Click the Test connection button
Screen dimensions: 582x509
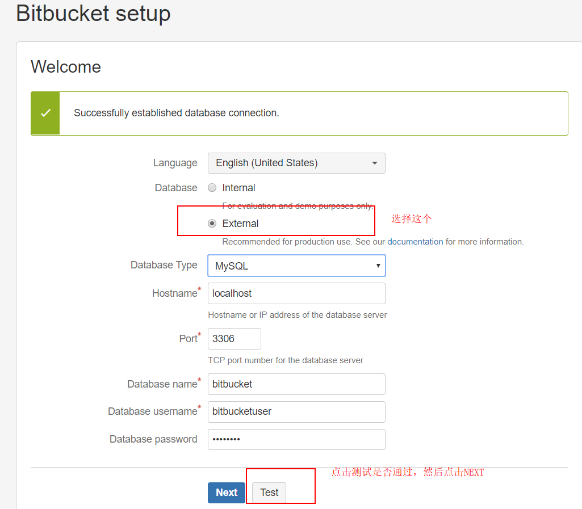pos(269,493)
